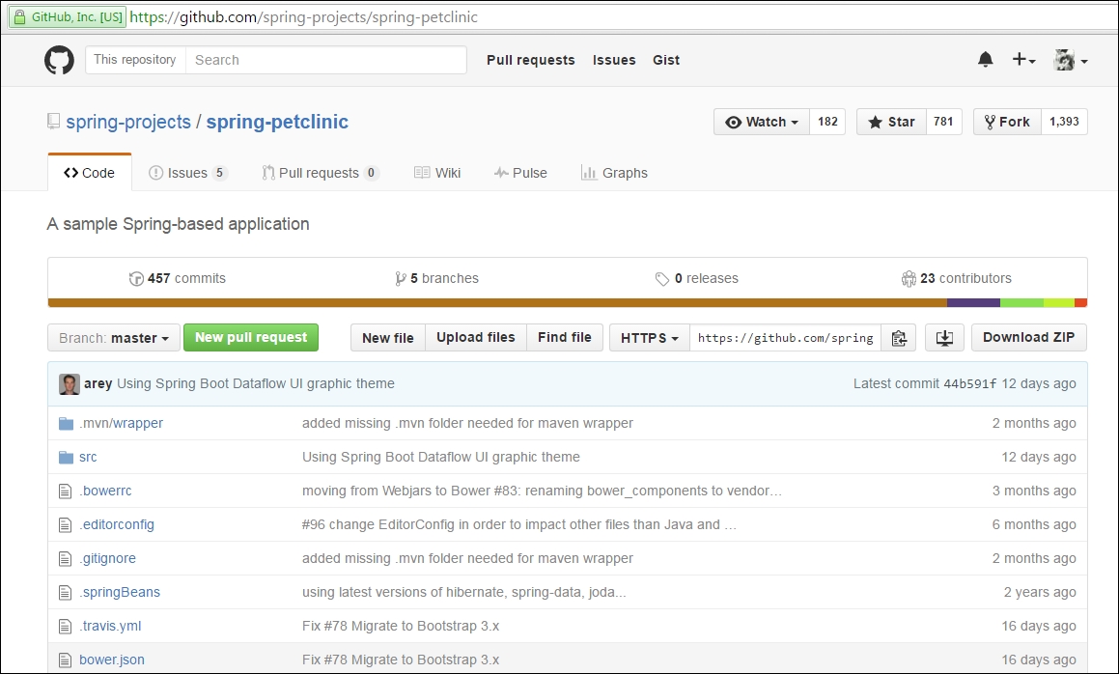Open the Wiki tab
Screen dimensions: 1119x674
[437, 173]
